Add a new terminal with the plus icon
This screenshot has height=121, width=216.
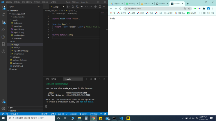pos(86,79)
